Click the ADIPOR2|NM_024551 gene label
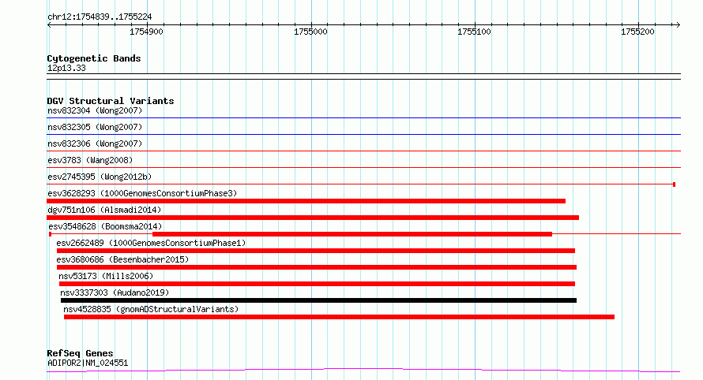Image resolution: width=703 pixels, height=380 pixels. click(x=88, y=363)
